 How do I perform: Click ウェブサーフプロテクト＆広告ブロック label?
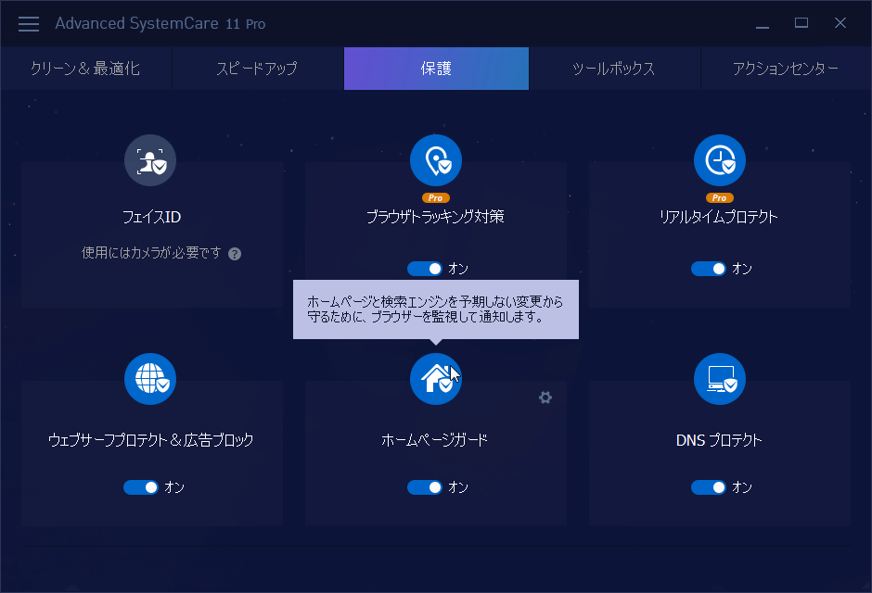click(x=150, y=440)
